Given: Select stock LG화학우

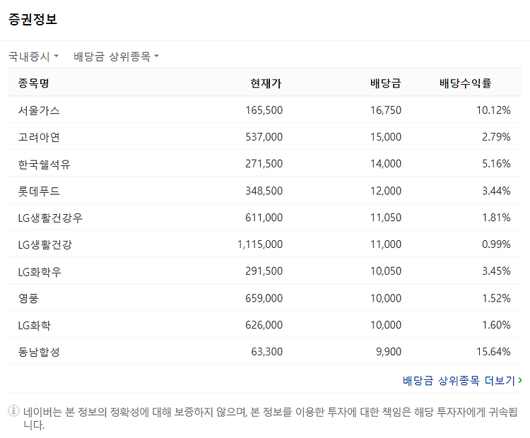Looking at the screenshot, I should (x=40, y=271).
